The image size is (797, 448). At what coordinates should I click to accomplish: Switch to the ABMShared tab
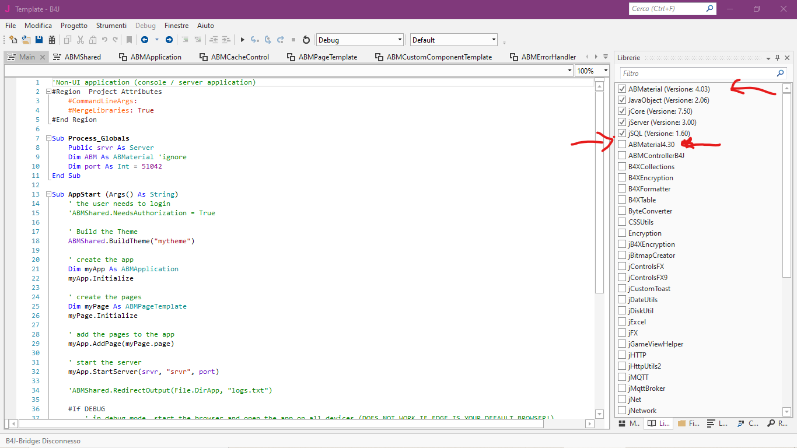(x=76, y=57)
